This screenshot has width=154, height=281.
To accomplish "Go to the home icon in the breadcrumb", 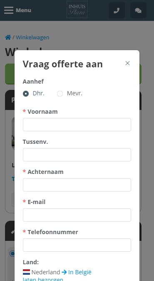I will point(8,38).
